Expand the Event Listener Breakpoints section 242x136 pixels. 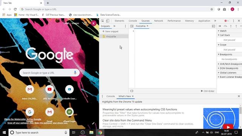point(230,77)
